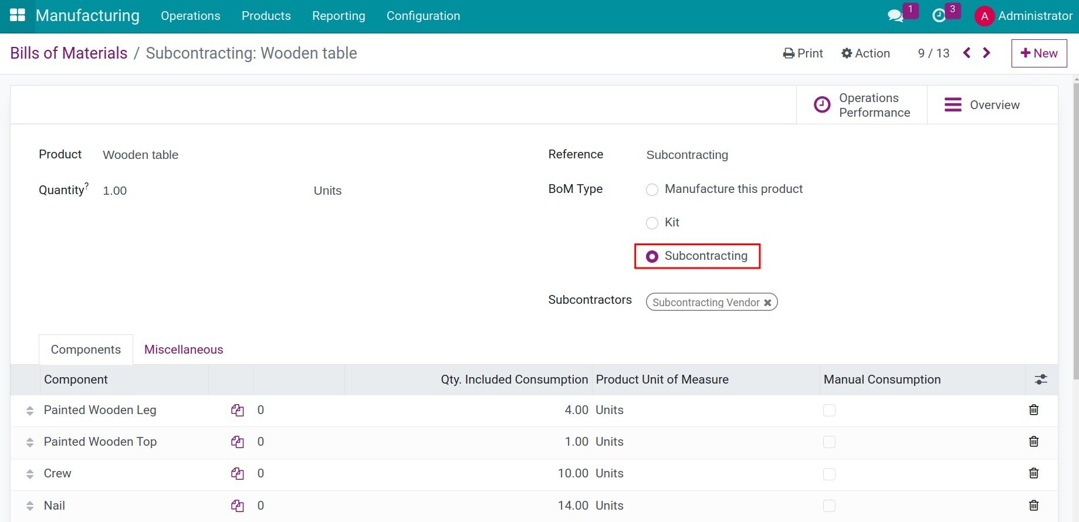The image size is (1079, 522).
Task: Select the Kit BoM type
Action: (652, 223)
